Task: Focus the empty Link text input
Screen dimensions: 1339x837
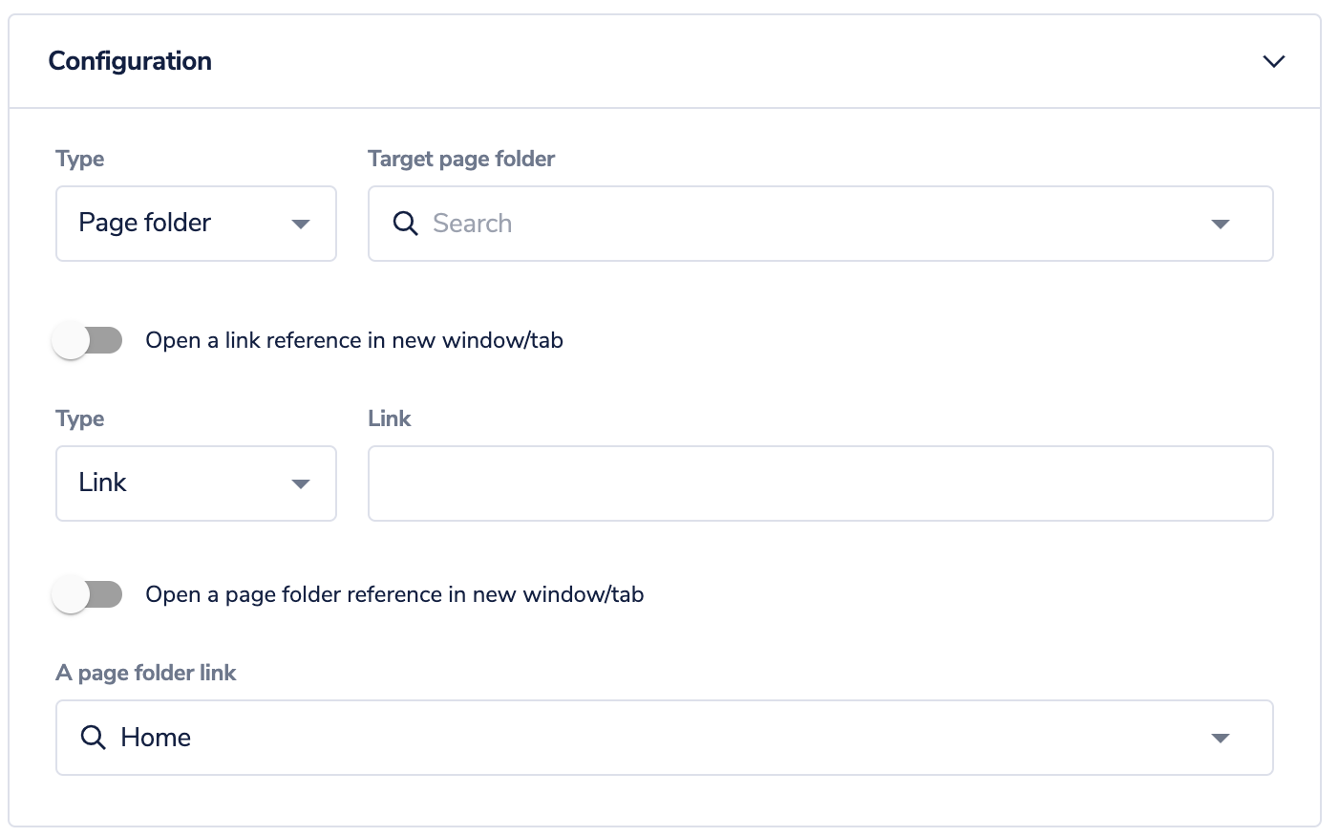Action: pos(819,483)
